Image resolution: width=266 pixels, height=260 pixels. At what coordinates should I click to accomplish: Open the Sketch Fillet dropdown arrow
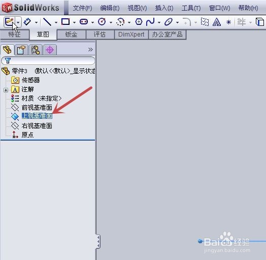(x=195, y=22)
